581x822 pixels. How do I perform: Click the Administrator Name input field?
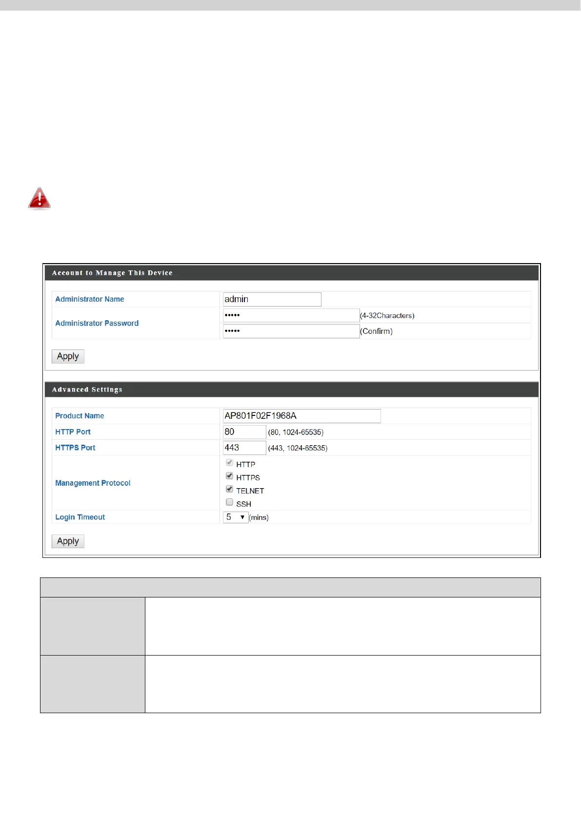pyautogui.click(x=272, y=299)
